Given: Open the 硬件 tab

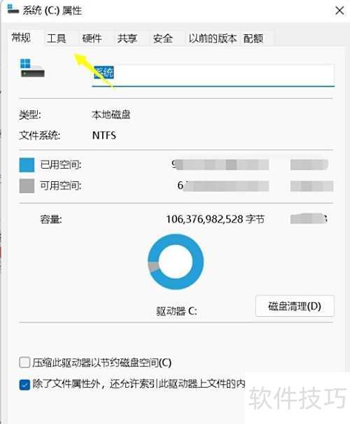Looking at the screenshot, I should [92, 38].
